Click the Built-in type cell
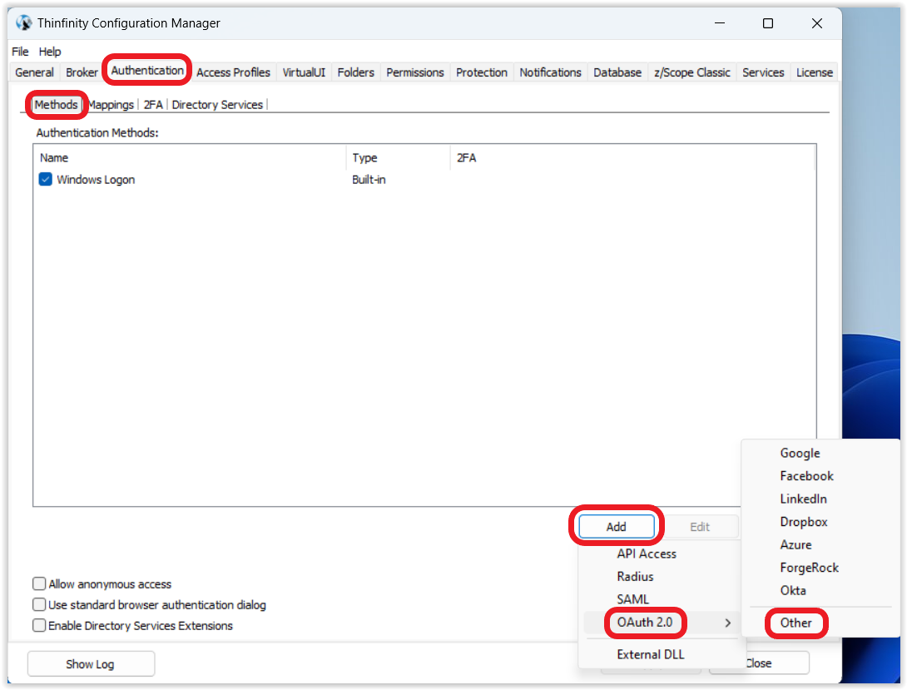 coord(369,179)
